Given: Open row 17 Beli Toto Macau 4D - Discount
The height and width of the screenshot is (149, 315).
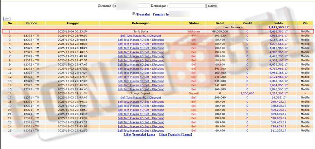Looking at the screenshot, I should click(x=141, y=97).
